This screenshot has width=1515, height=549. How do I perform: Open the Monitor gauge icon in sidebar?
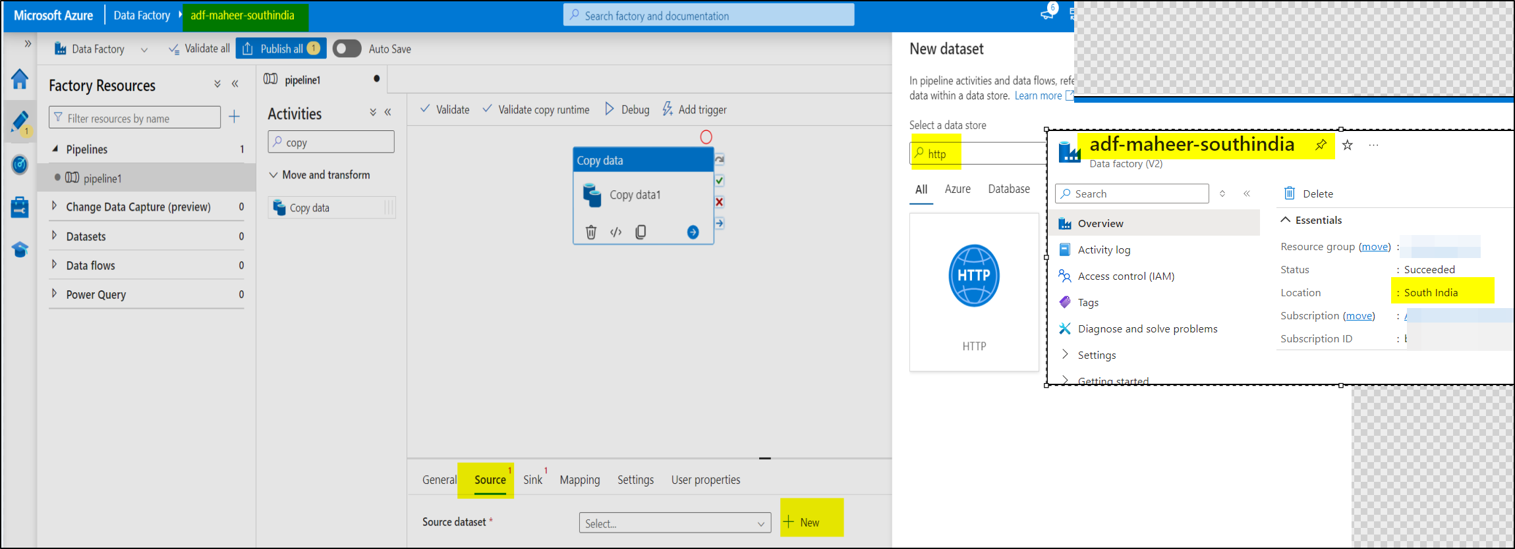pos(20,165)
